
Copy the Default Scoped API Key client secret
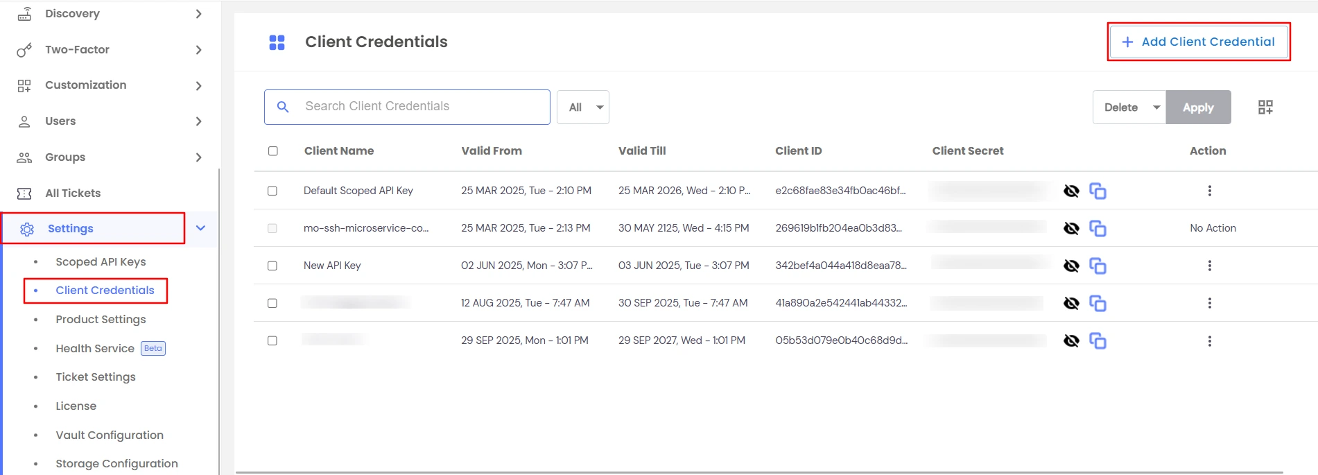1098,191
